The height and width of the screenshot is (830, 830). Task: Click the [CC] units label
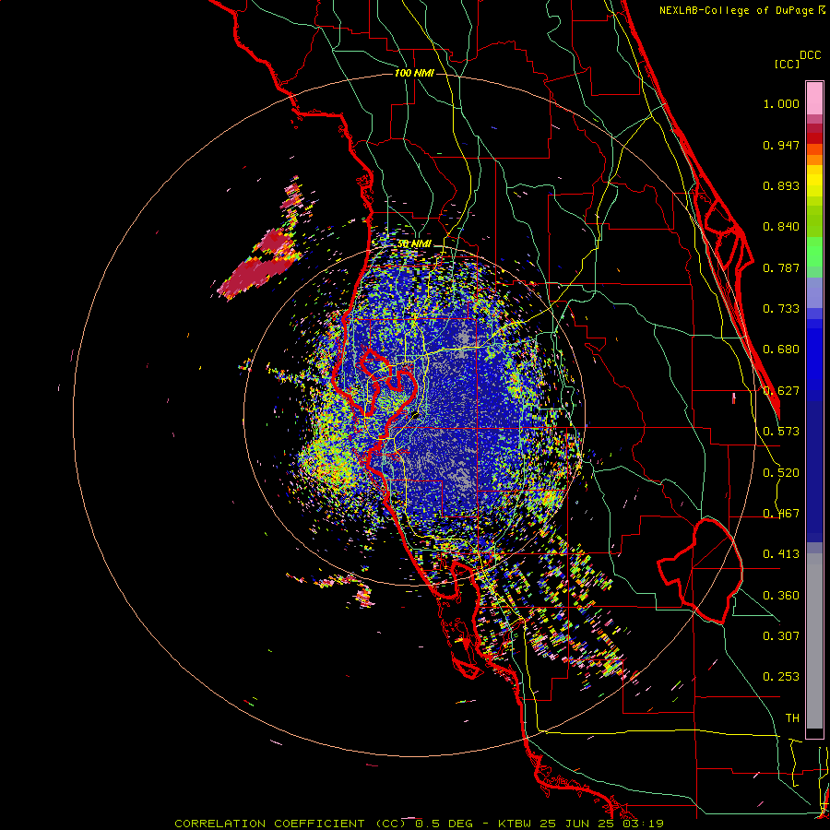coord(788,64)
